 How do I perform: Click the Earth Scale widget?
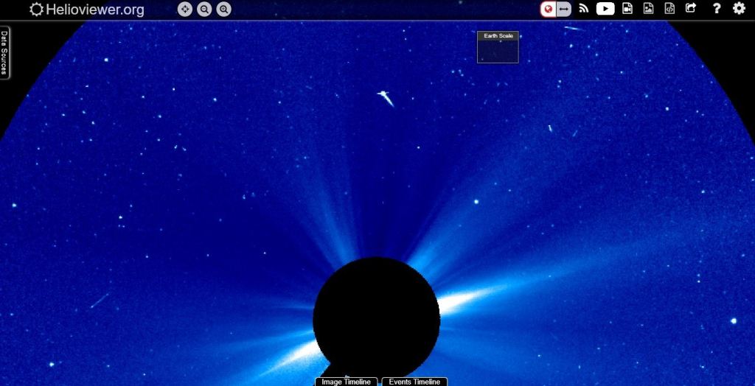[498, 47]
